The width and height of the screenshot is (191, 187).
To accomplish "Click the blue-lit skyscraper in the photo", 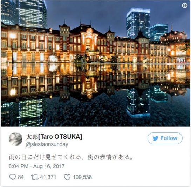I will click(138, 23).
